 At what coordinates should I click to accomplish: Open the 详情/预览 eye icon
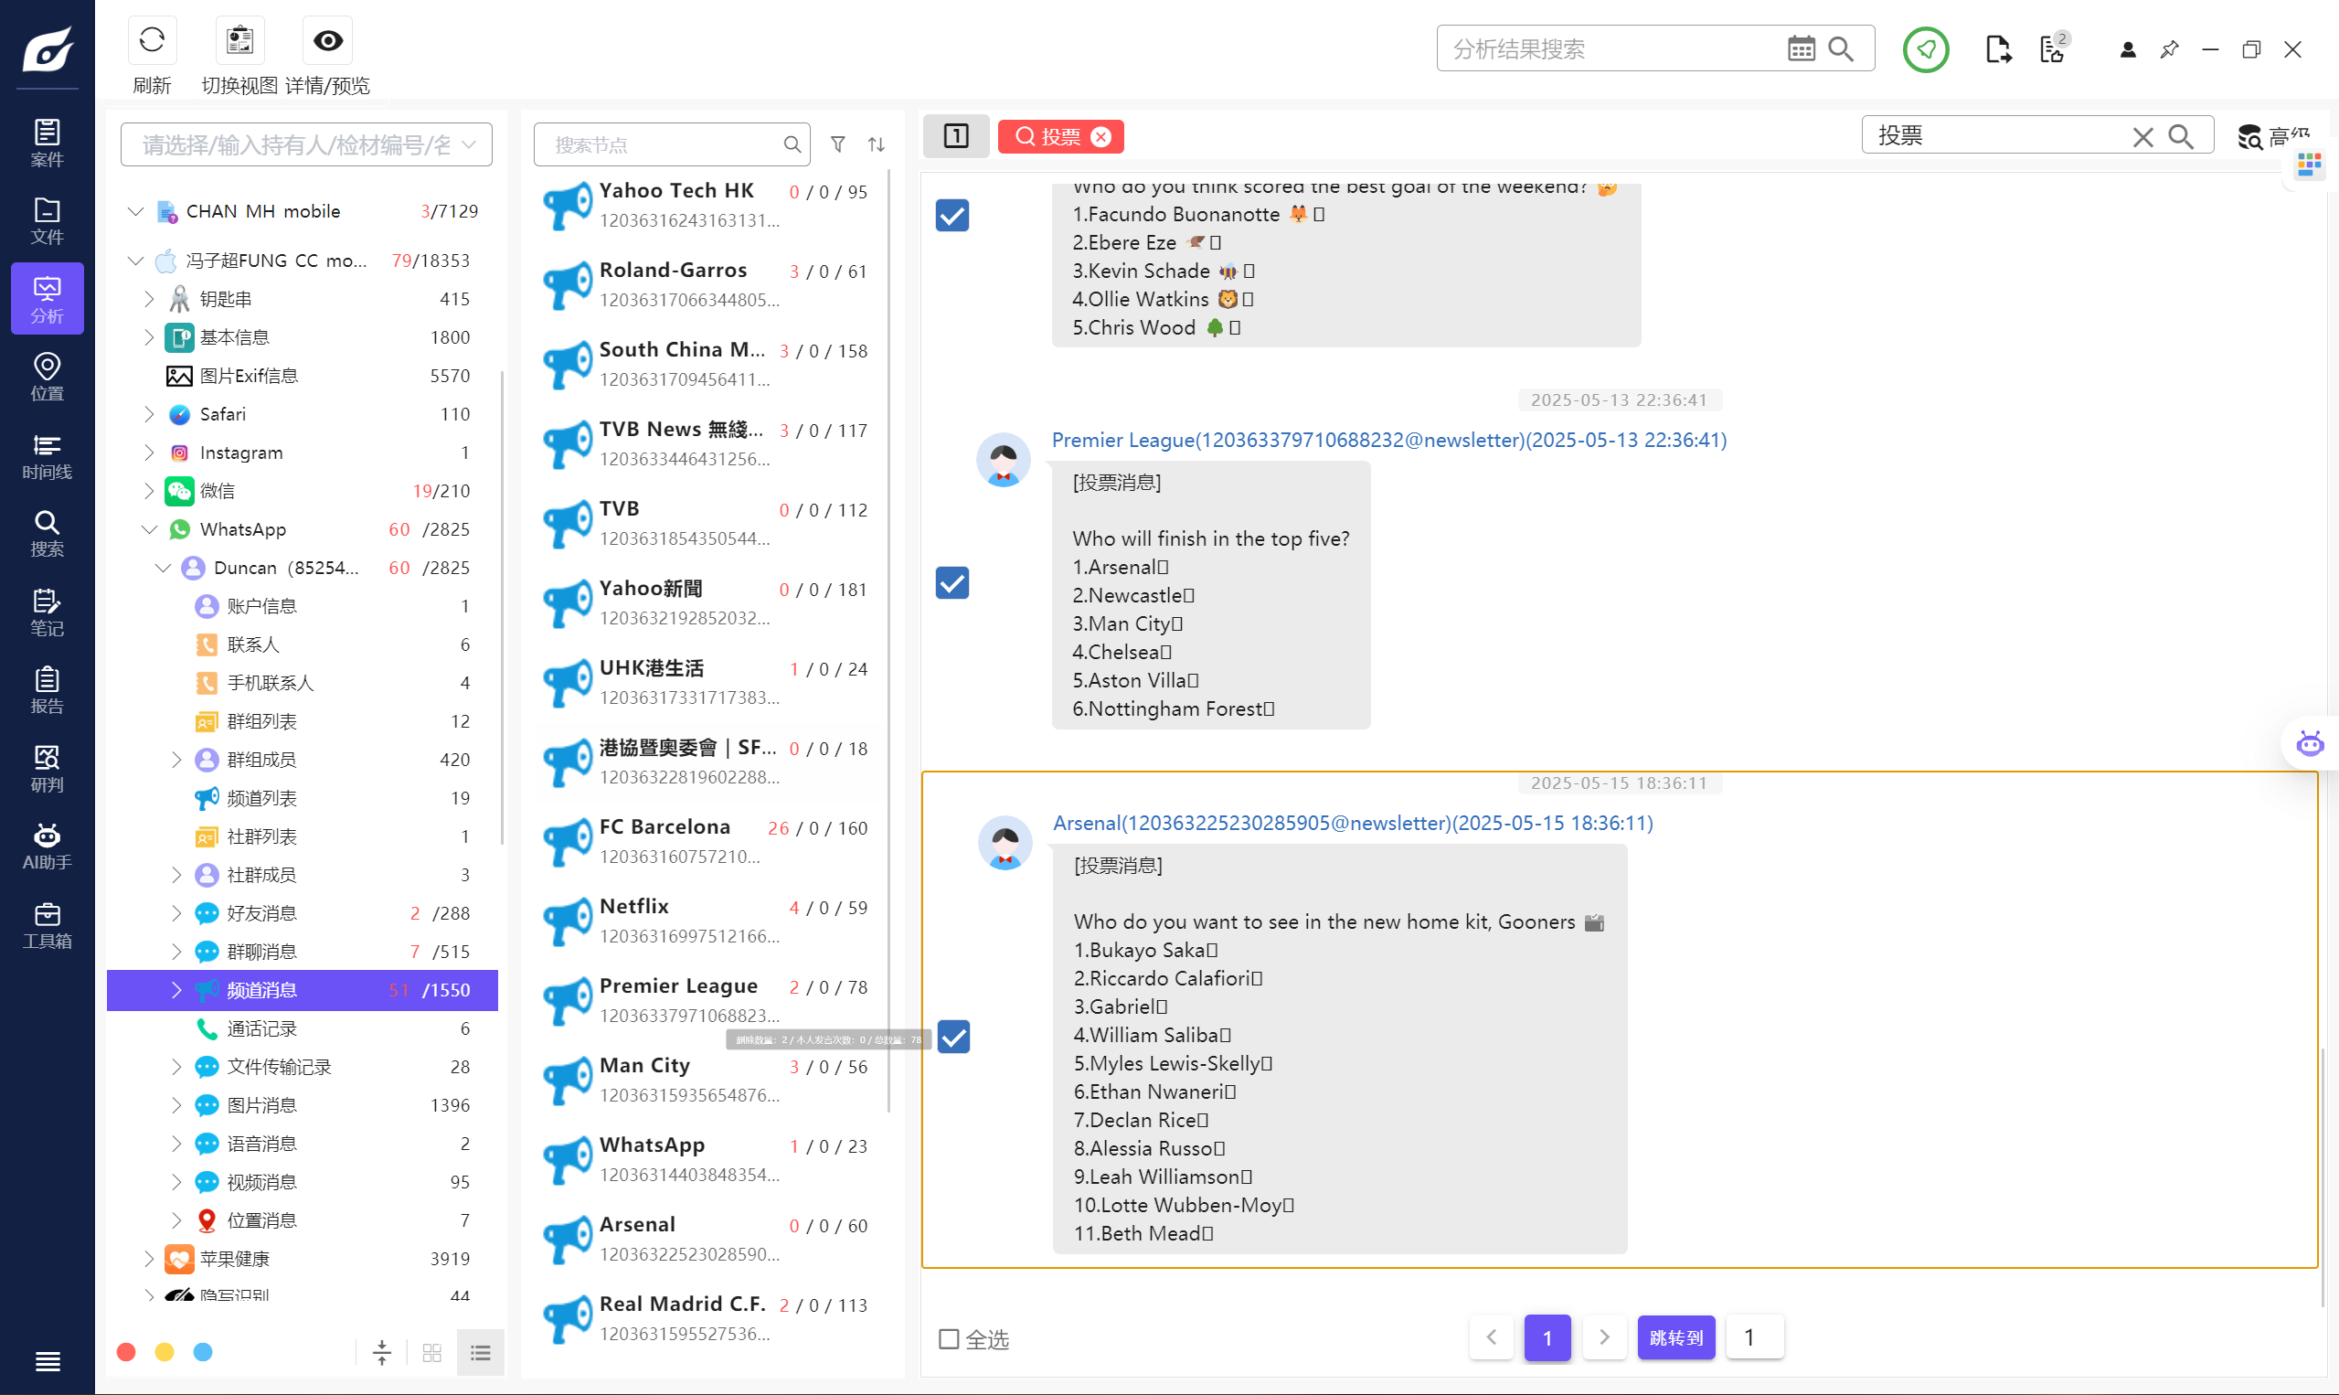(327, 40)
